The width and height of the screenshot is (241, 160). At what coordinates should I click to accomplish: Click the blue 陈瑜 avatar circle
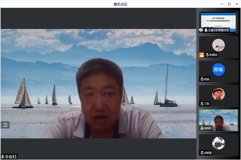(218, 69)
